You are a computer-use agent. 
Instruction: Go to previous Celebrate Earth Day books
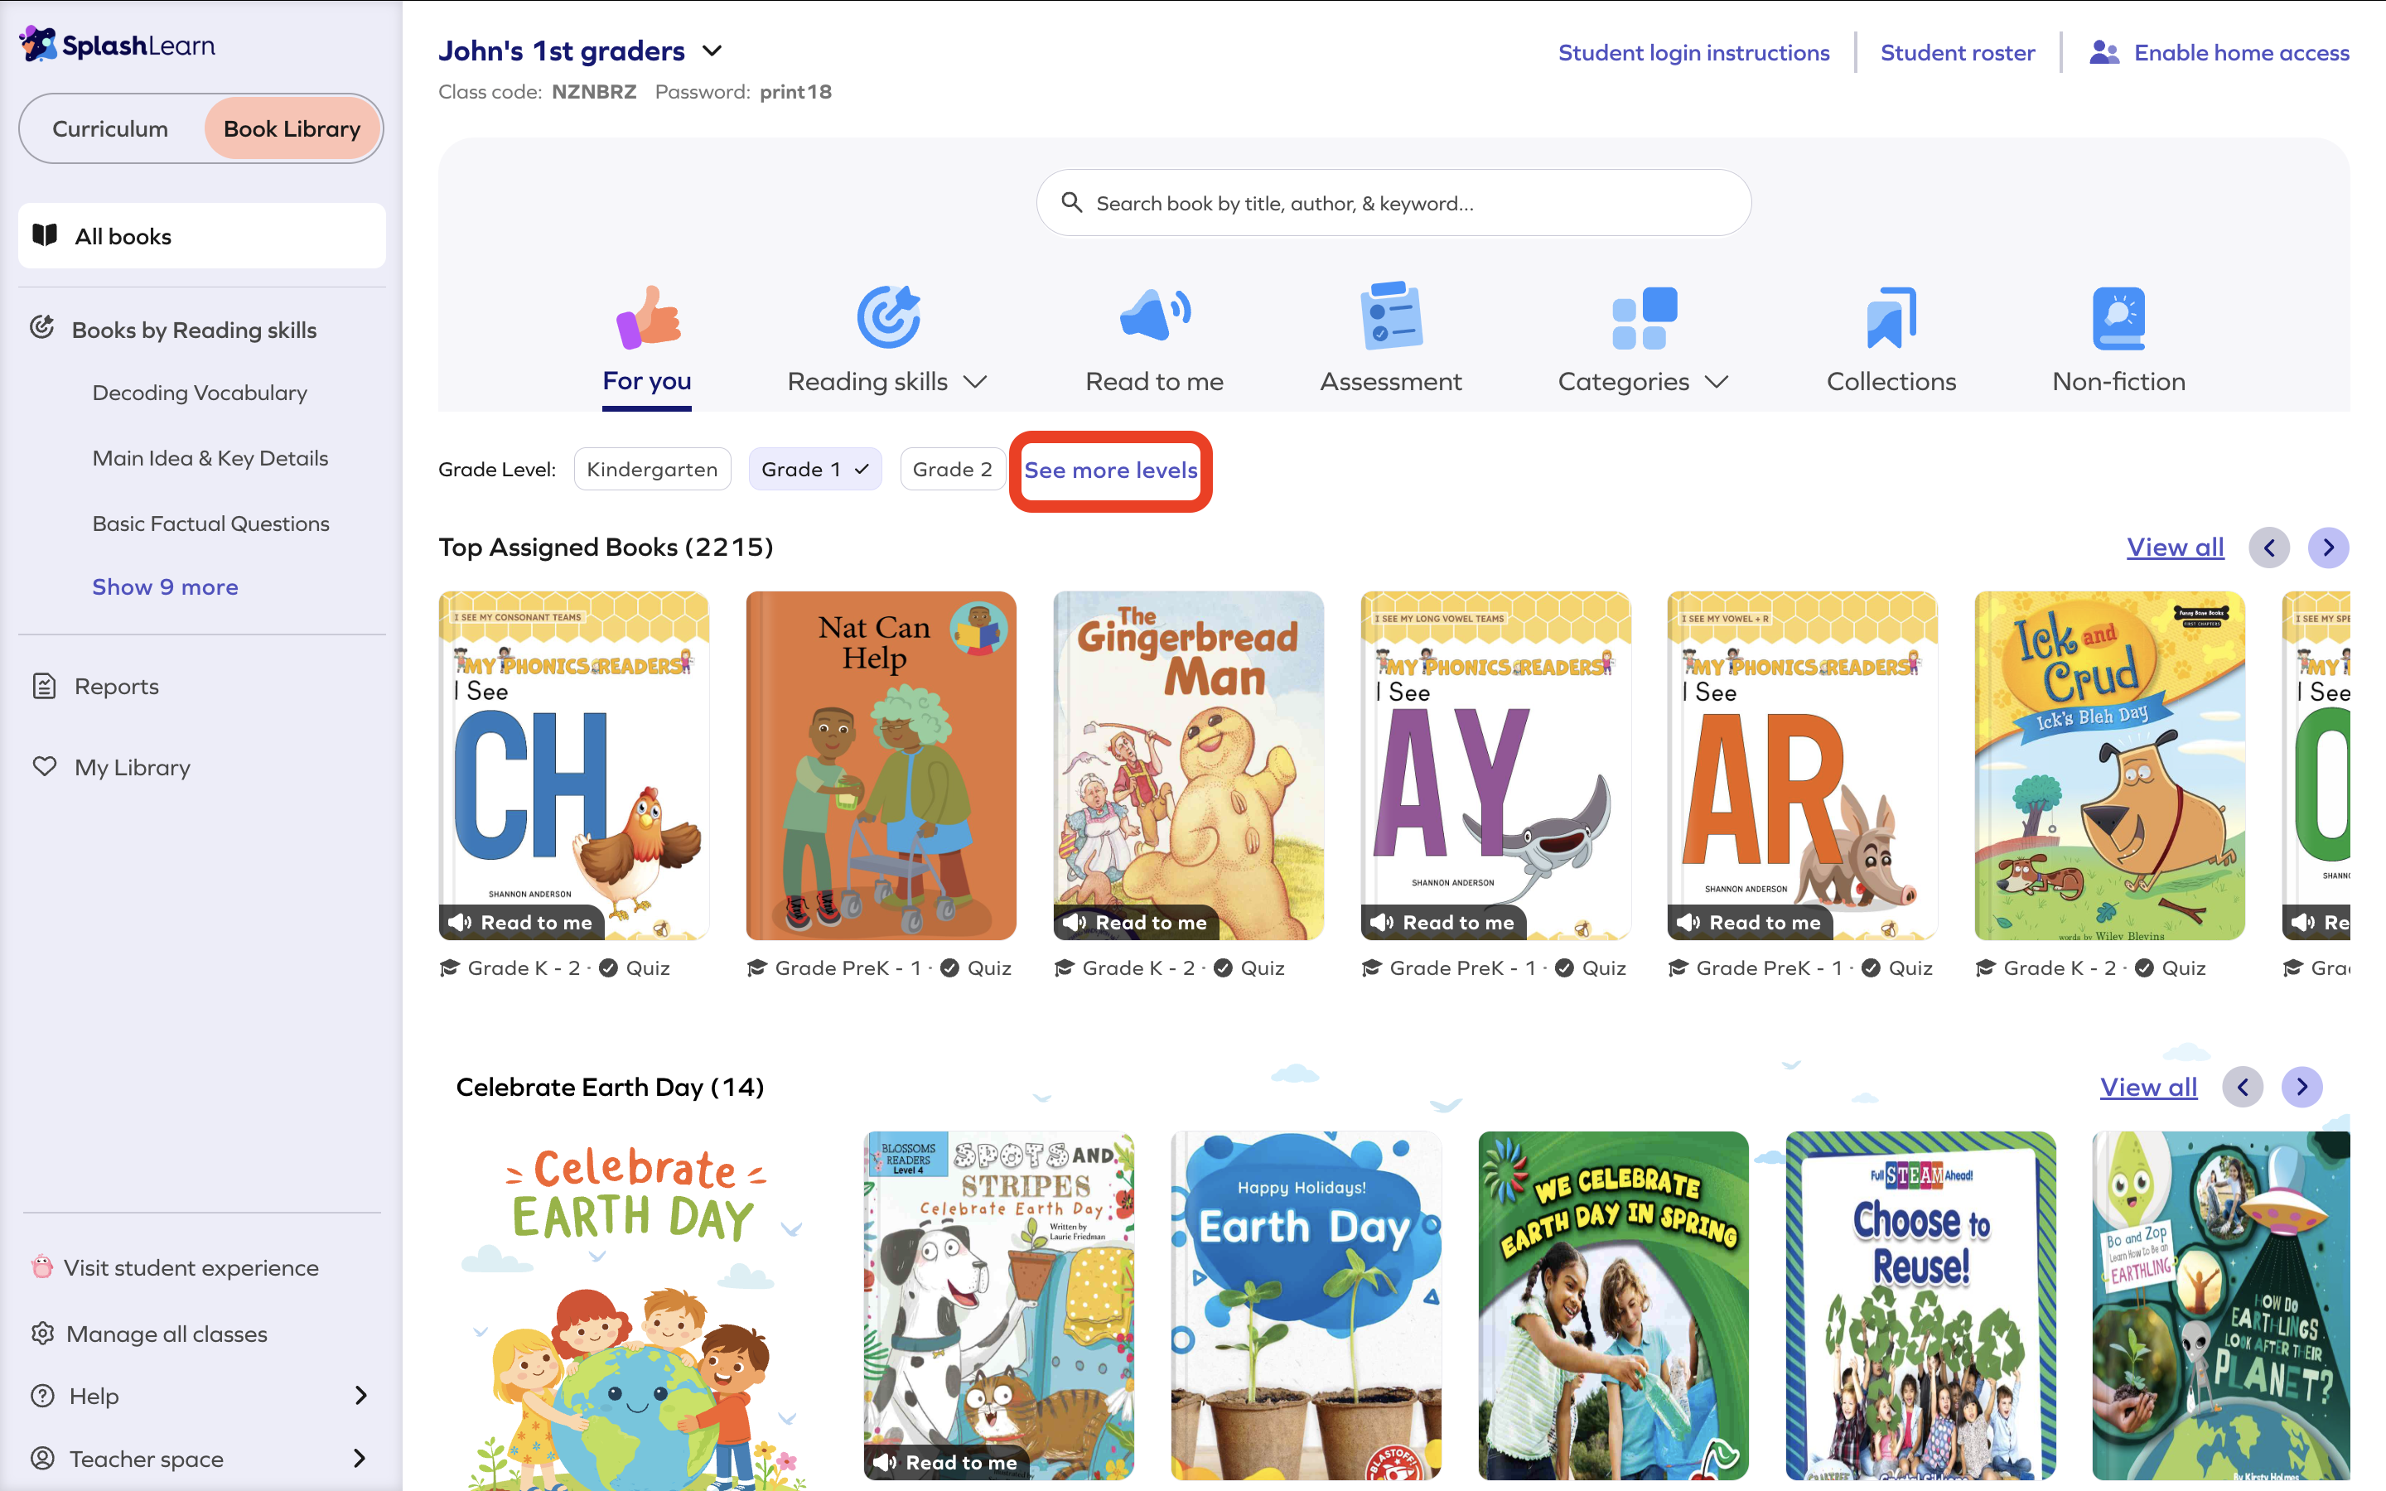tap(2242, 1087)
